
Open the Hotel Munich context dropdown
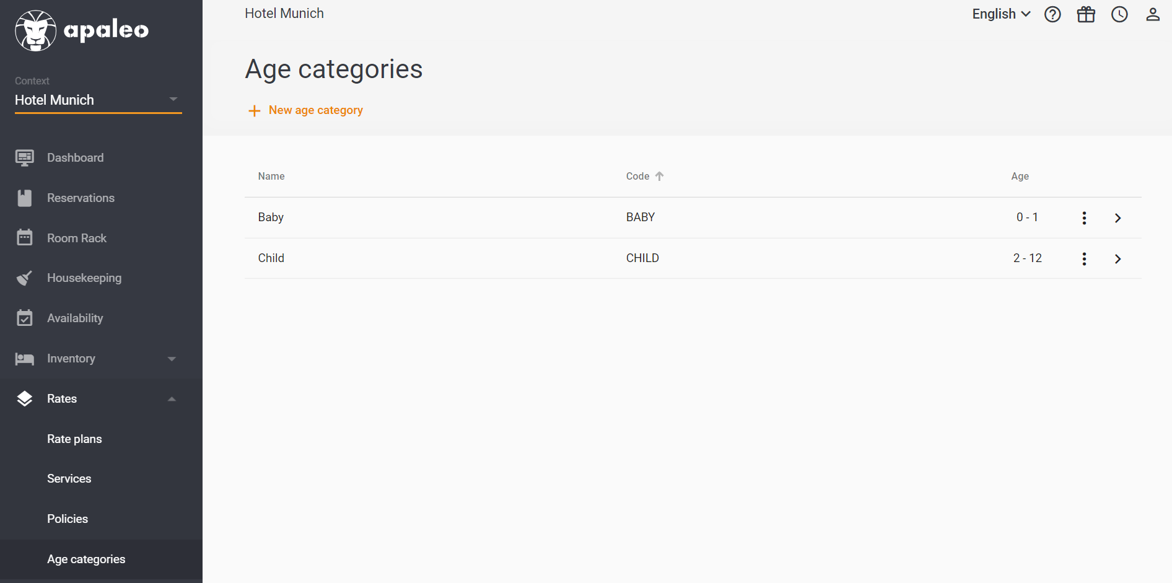98,100
